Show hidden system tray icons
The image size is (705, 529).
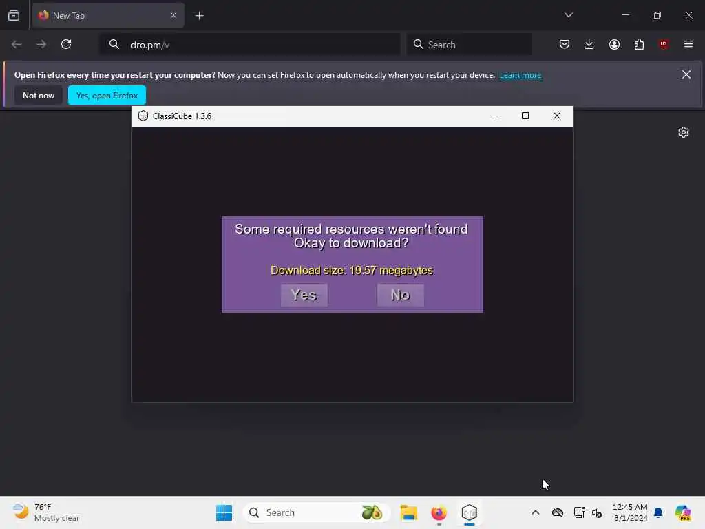tap(535, 512)
